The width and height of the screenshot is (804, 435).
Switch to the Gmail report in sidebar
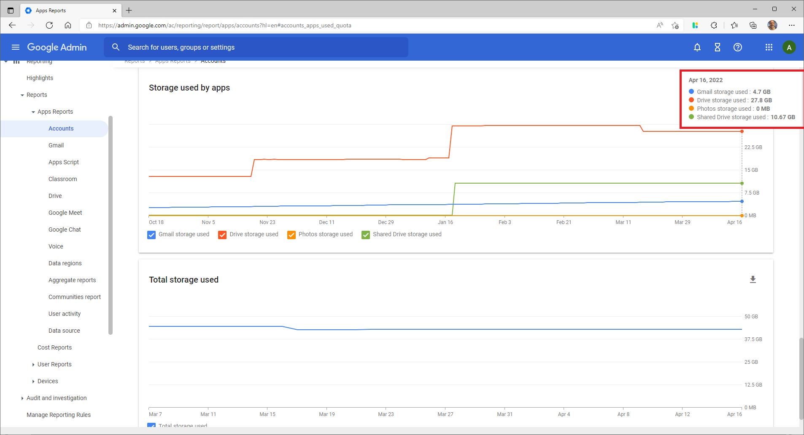click(56, 145)
